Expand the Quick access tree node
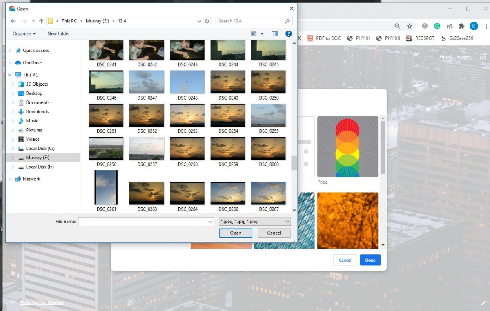 click(10, 51)
